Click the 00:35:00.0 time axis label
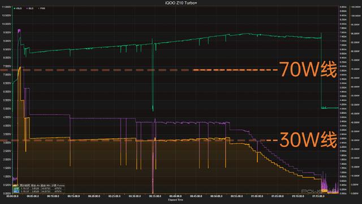362x204 pixels. 155,196
